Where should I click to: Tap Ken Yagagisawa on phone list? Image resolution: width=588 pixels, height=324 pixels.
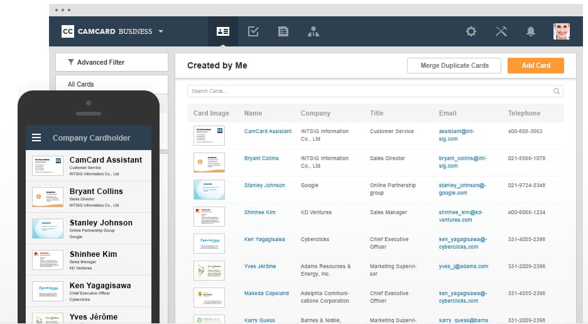[x=89, y=292]
